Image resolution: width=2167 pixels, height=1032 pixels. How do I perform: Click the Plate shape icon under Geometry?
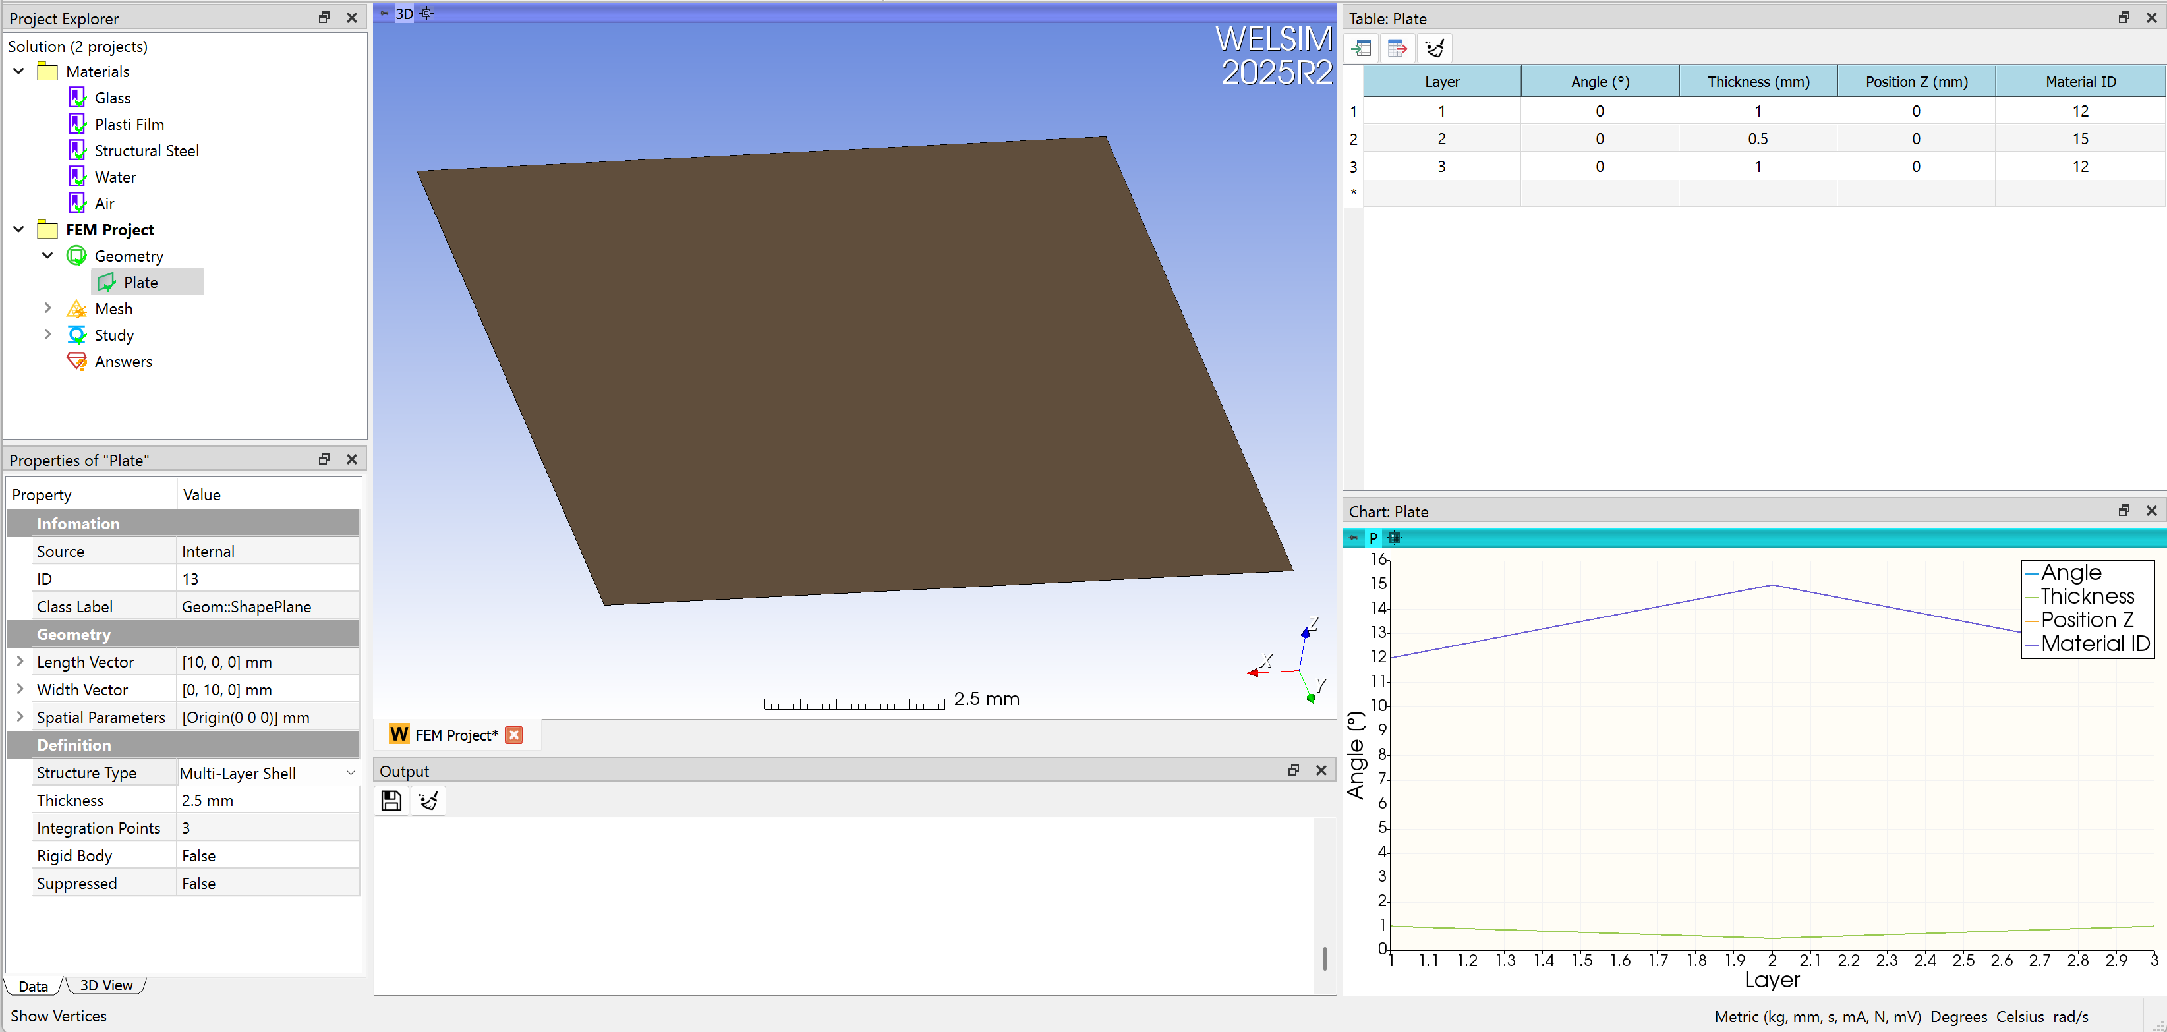coord(107,282)
